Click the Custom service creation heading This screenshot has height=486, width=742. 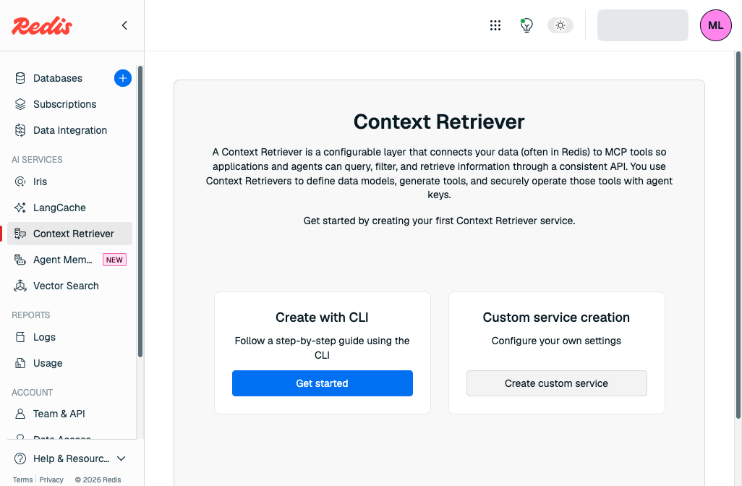557,317
